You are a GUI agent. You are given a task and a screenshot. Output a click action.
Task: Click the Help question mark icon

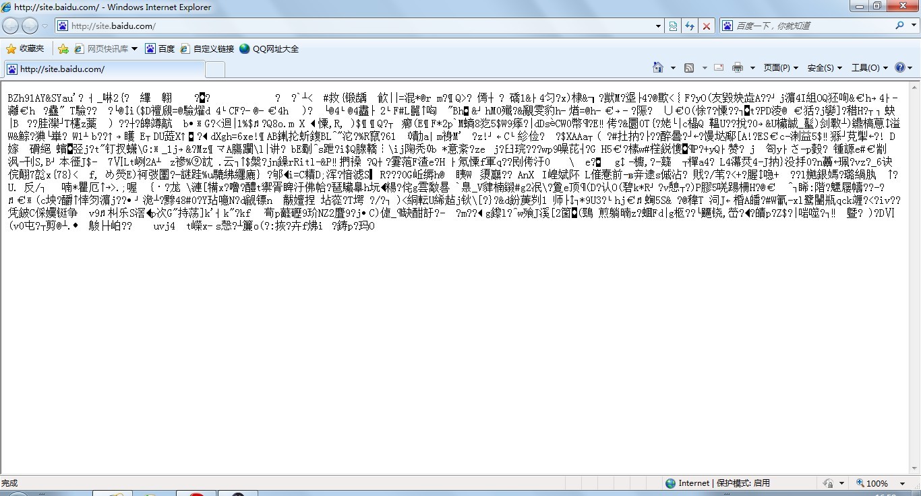(900, 68)
